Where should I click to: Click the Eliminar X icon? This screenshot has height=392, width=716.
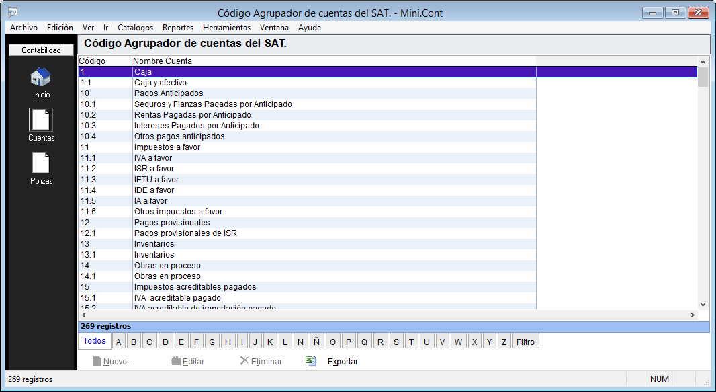point(244,361)
